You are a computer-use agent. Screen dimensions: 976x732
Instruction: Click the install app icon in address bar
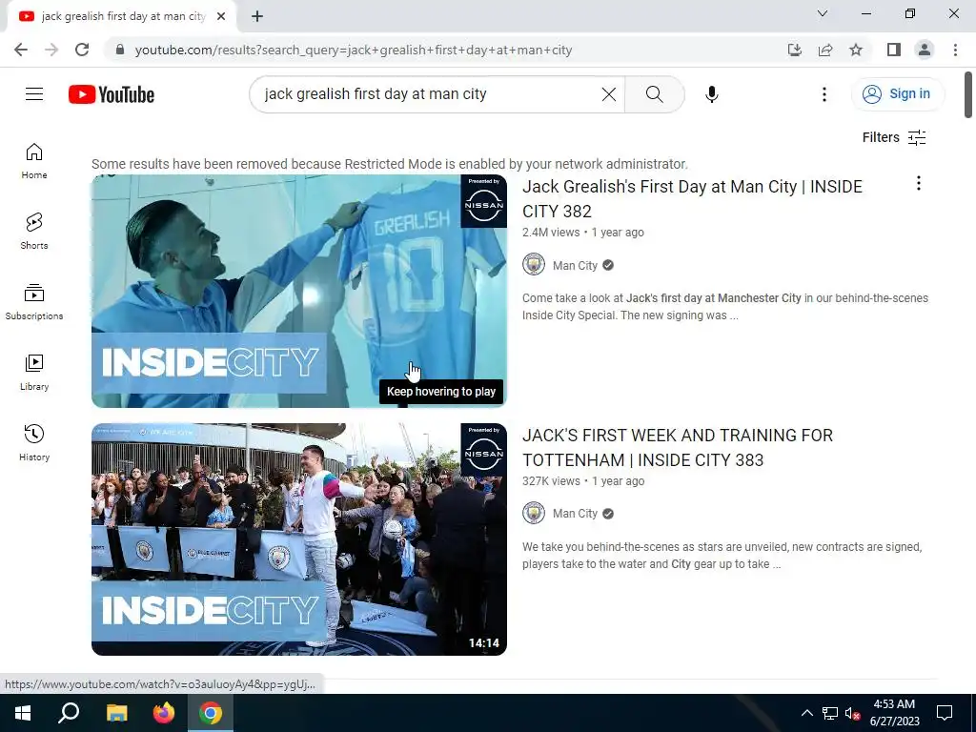[x=795, y=50]
